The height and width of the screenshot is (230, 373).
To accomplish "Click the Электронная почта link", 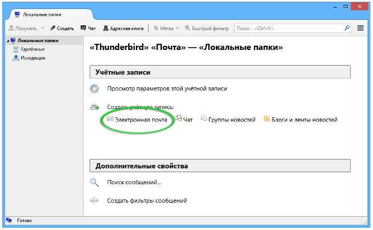I will (x=141, y=120).
